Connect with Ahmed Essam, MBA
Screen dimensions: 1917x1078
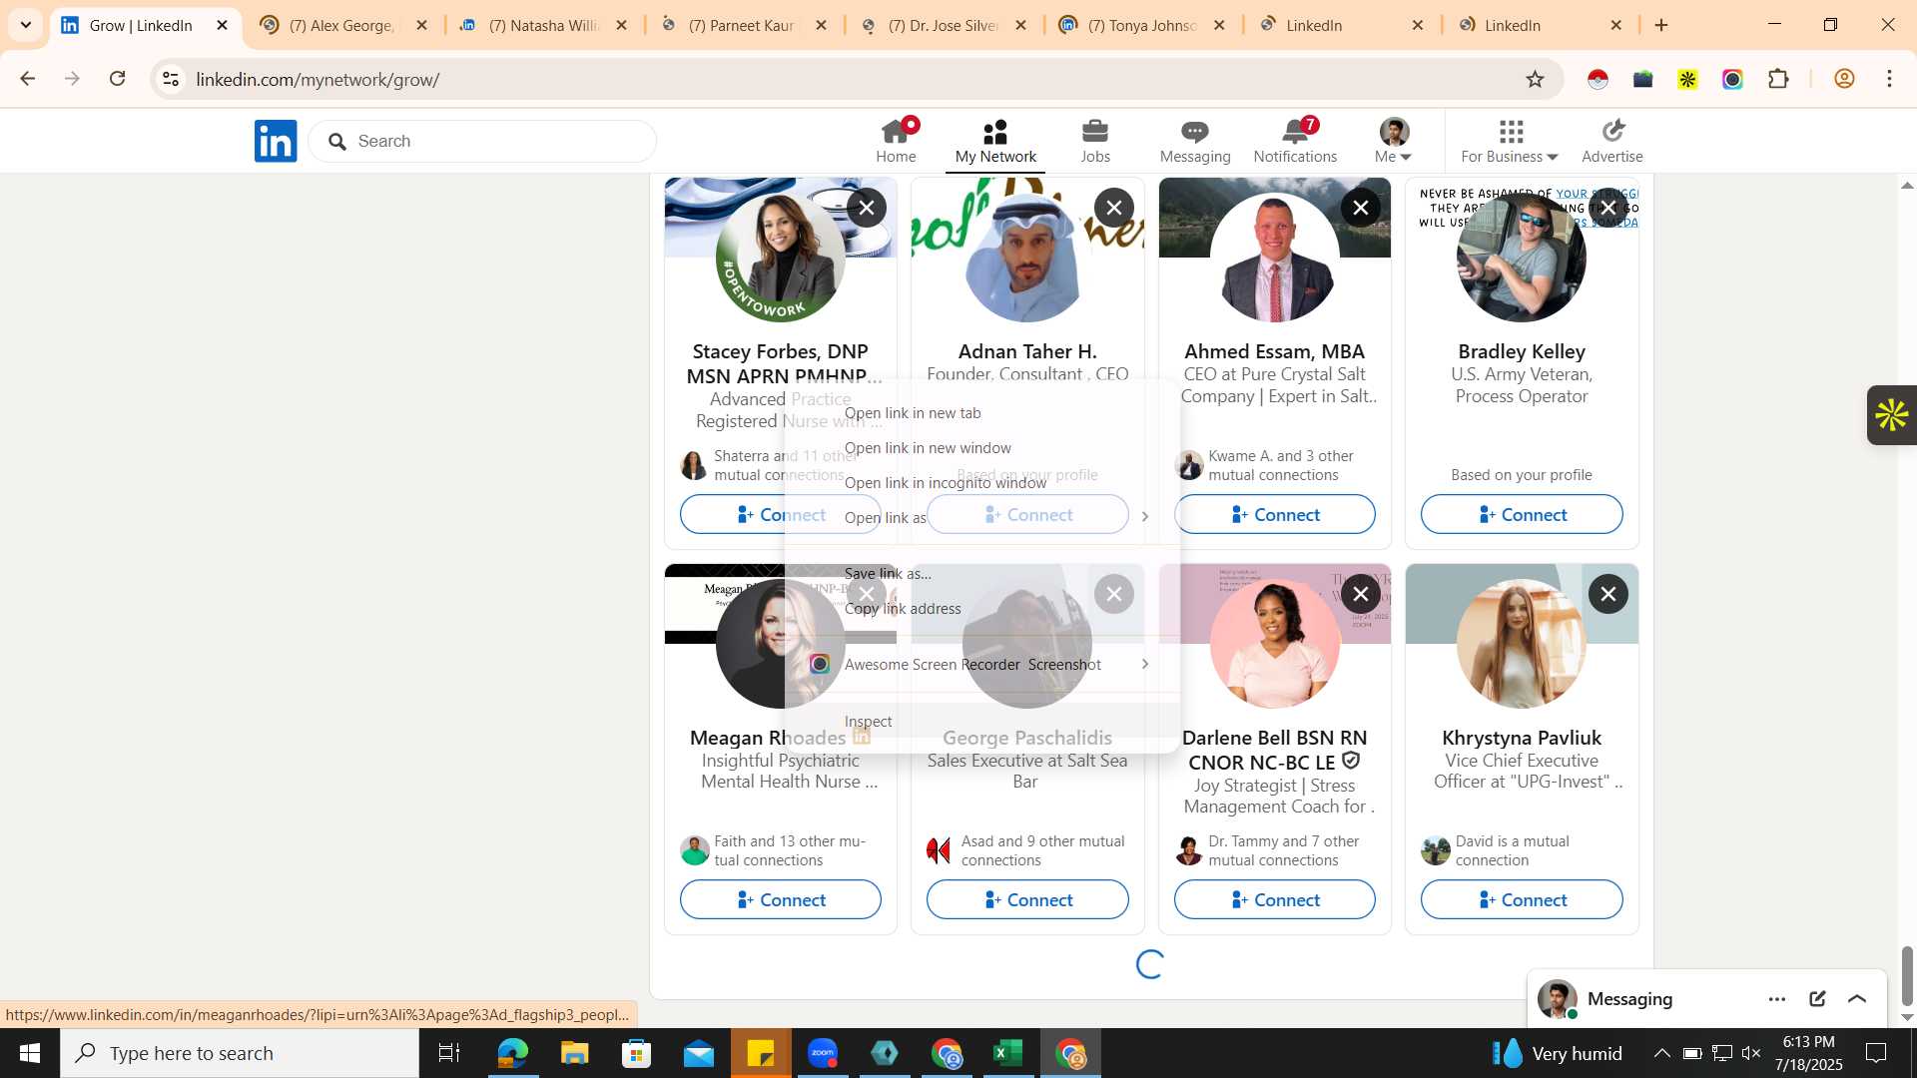pos(1275,514)
